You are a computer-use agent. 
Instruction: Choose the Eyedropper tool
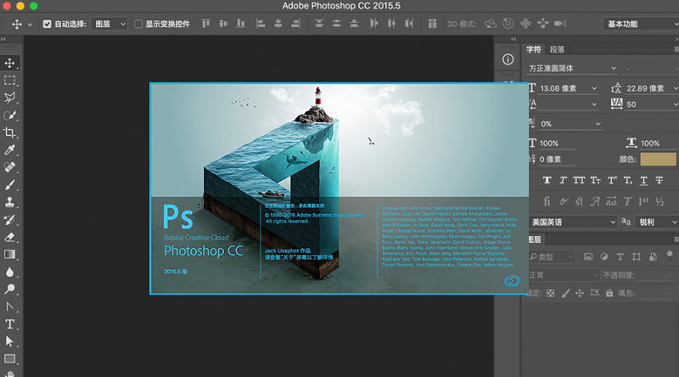[10, 149]
